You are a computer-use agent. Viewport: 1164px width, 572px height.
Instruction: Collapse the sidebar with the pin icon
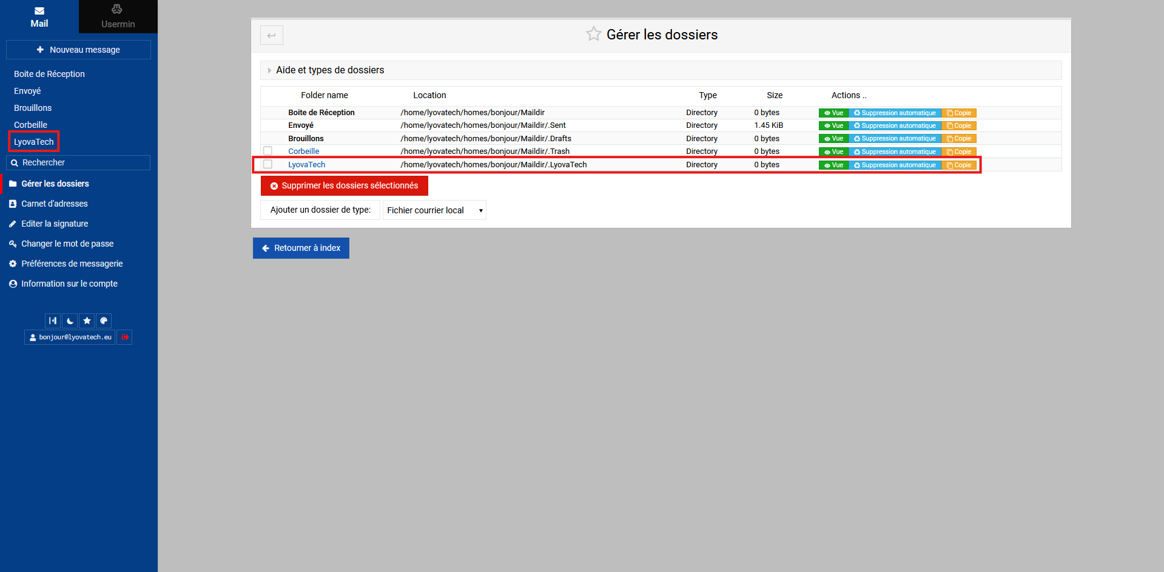[53, 321]
